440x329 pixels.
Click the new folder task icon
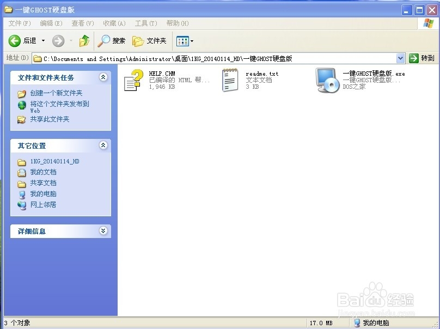22,94
